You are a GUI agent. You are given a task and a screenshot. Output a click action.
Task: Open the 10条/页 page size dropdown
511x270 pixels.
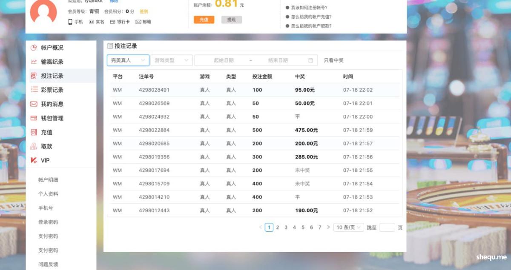pyautogui.click(x=348, y=227)
